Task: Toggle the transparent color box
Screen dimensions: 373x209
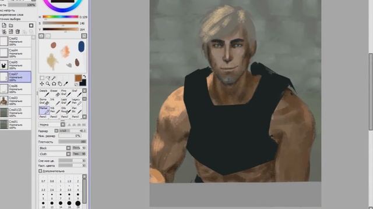Action: click(x=76, y=84)
